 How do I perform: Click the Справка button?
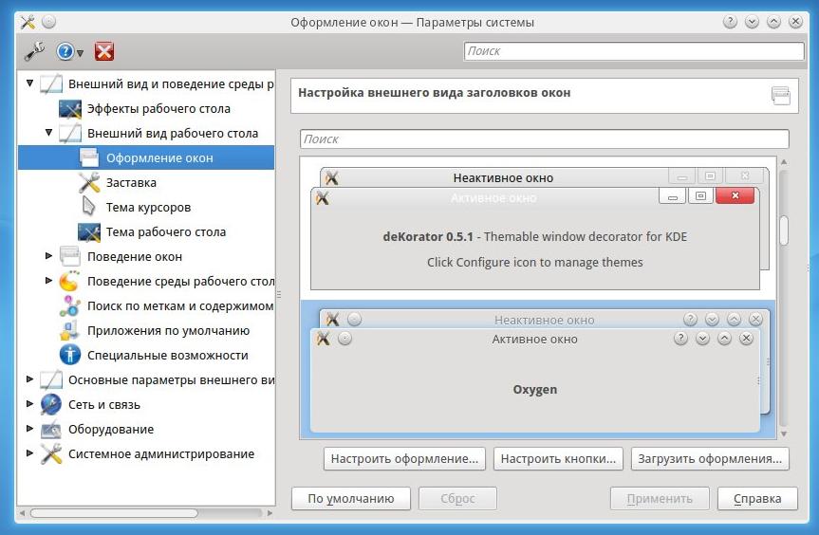(x=757, y=498)
